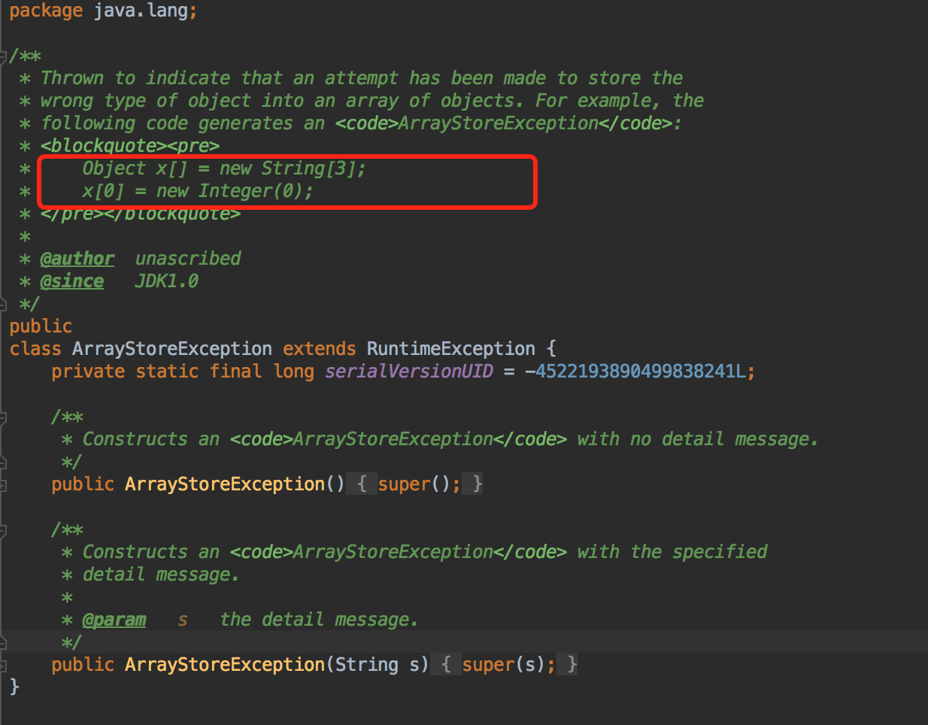Expand the folded ArrayStoreException(String s) constructor body
Image resolution: width=928 pixels, height=725 pixels.
point(3,666)
